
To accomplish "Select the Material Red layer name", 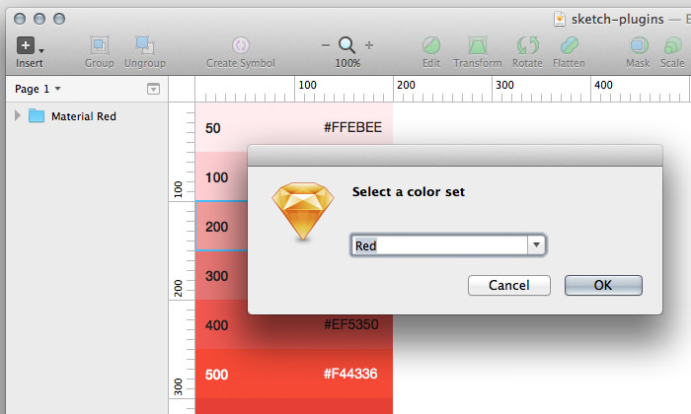I will pyautogui.click(x=84, y=116).
